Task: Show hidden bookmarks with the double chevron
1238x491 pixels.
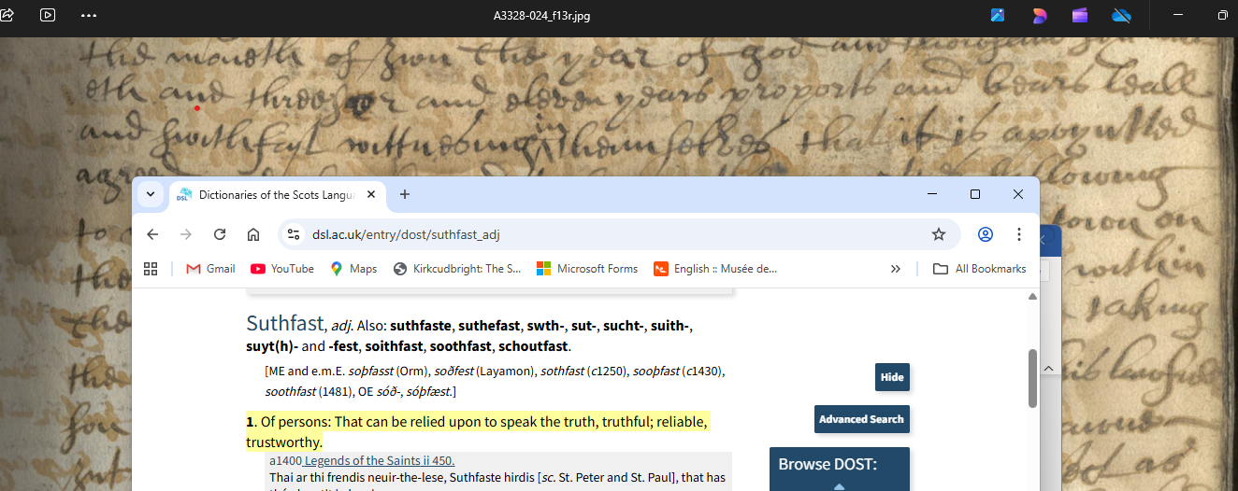Action: pos(895,269)
